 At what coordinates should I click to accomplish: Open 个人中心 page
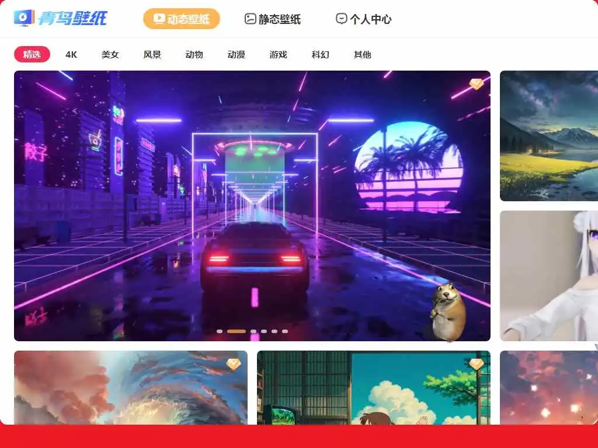coord(363,19)
